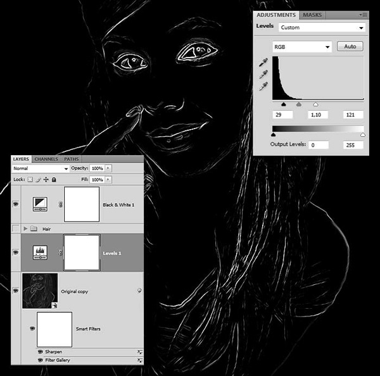Open Adjustments panel flyout menu
Screen dimensions: 380x376
pos(363,15)
